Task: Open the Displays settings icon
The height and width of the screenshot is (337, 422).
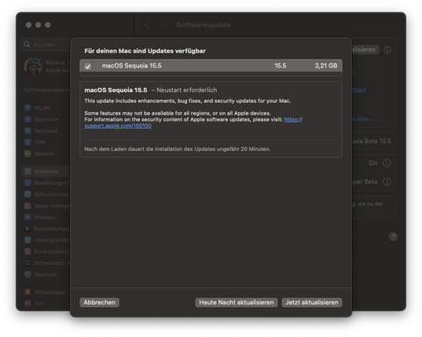Action: [28, 217]
